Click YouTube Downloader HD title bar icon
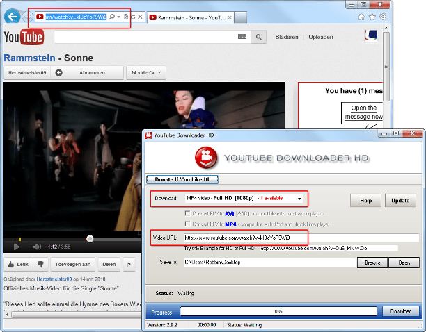This screenshot has width=426, height=332. pyautogui.click(x=148, y=135)
